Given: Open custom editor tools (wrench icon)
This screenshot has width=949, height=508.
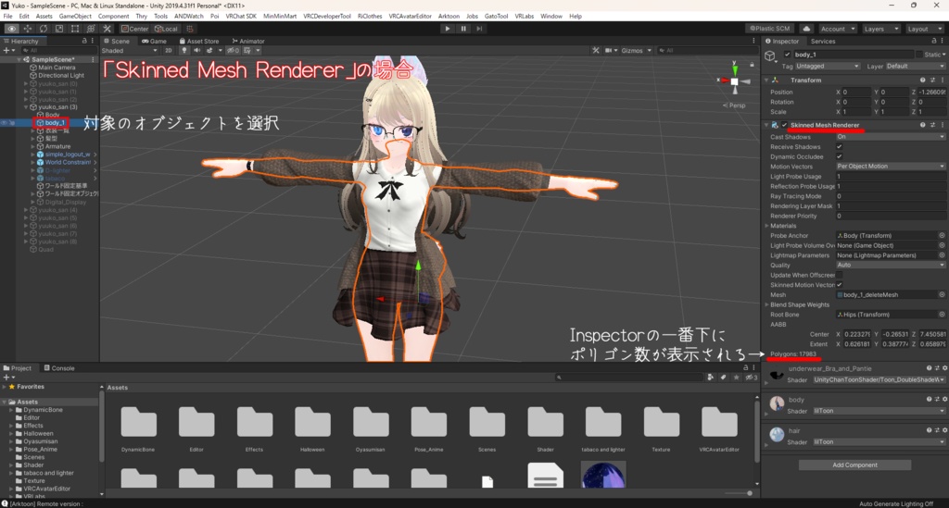Looking at the screenshot, I should [108, 29].
